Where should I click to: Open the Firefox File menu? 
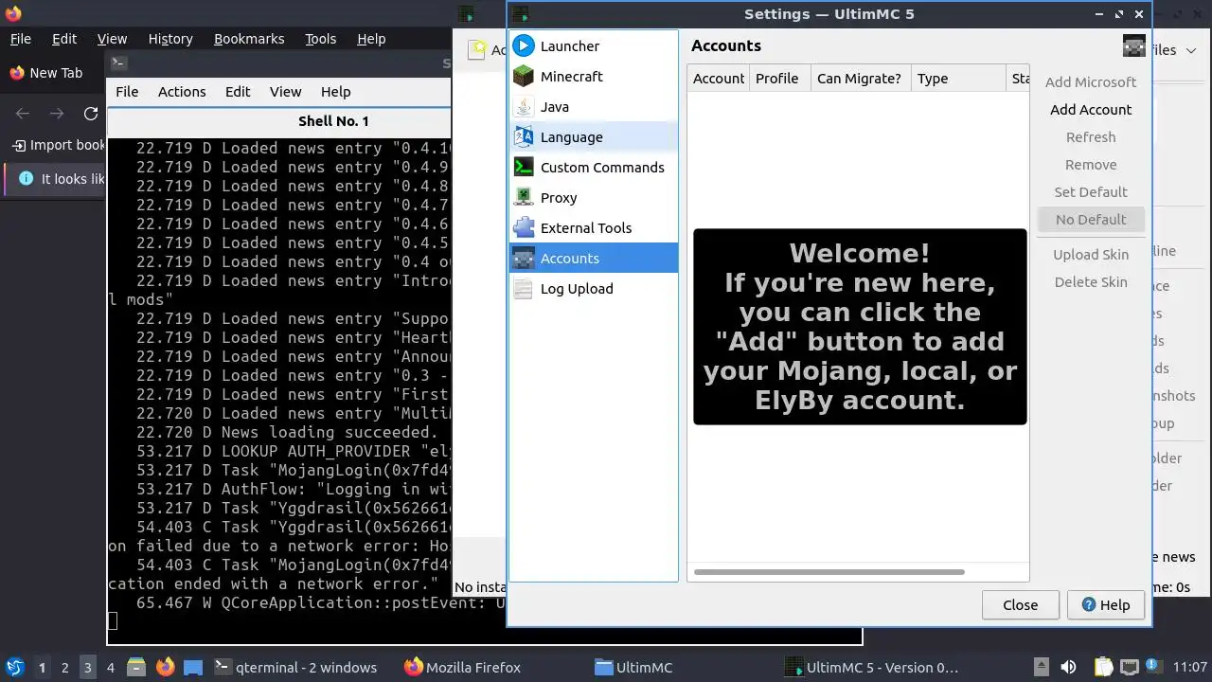coord(20,39)
